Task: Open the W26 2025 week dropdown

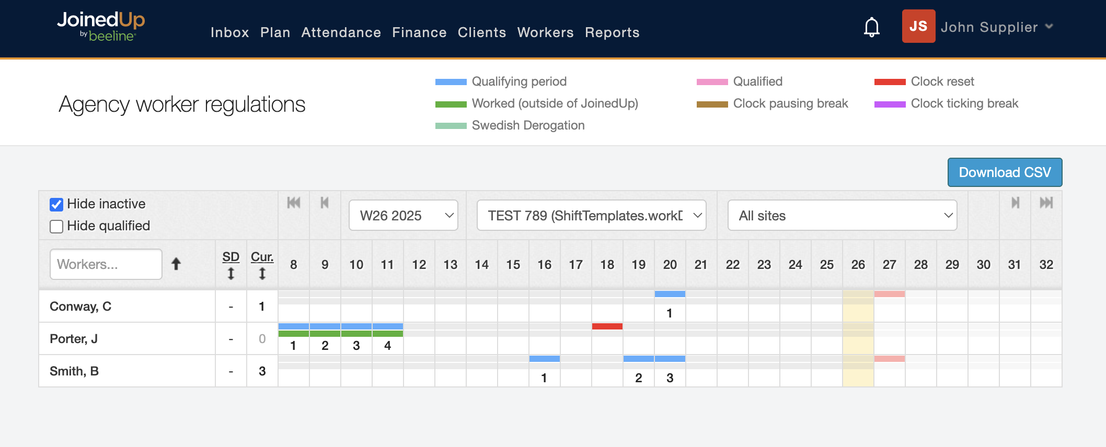Action: point(404,216)
